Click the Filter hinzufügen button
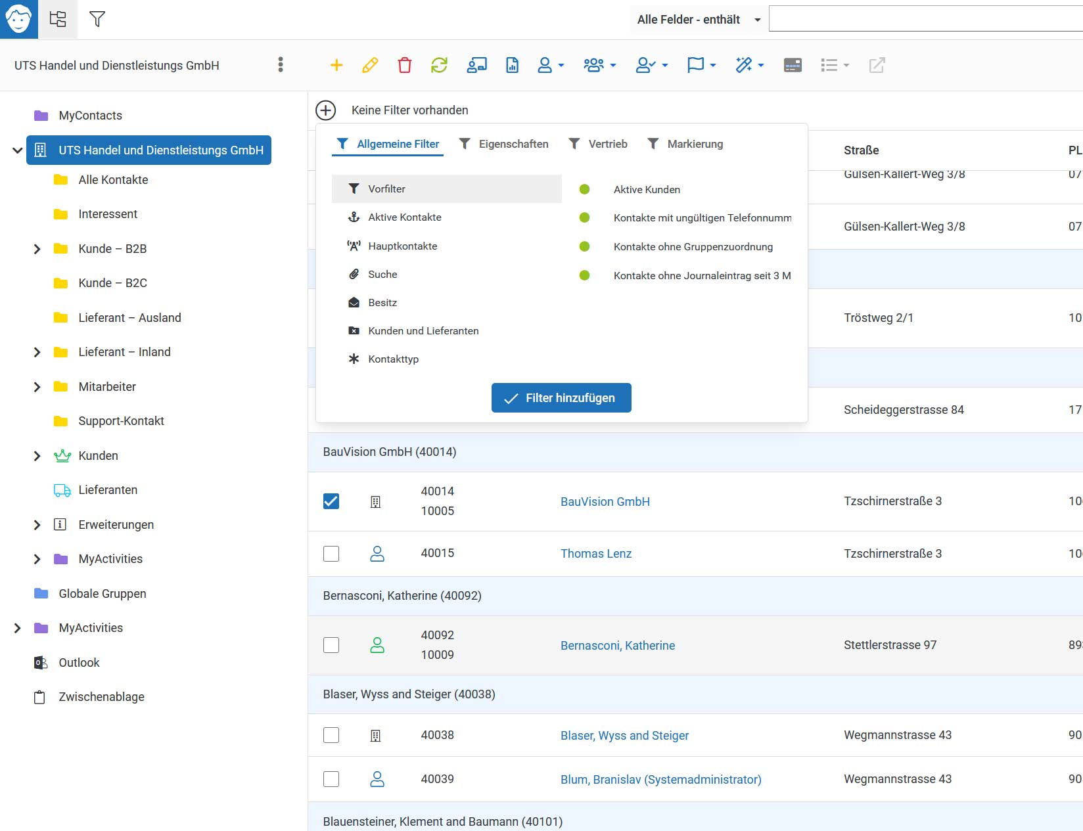The width and height of the screenshot is (1083, 831). (561, 398)
